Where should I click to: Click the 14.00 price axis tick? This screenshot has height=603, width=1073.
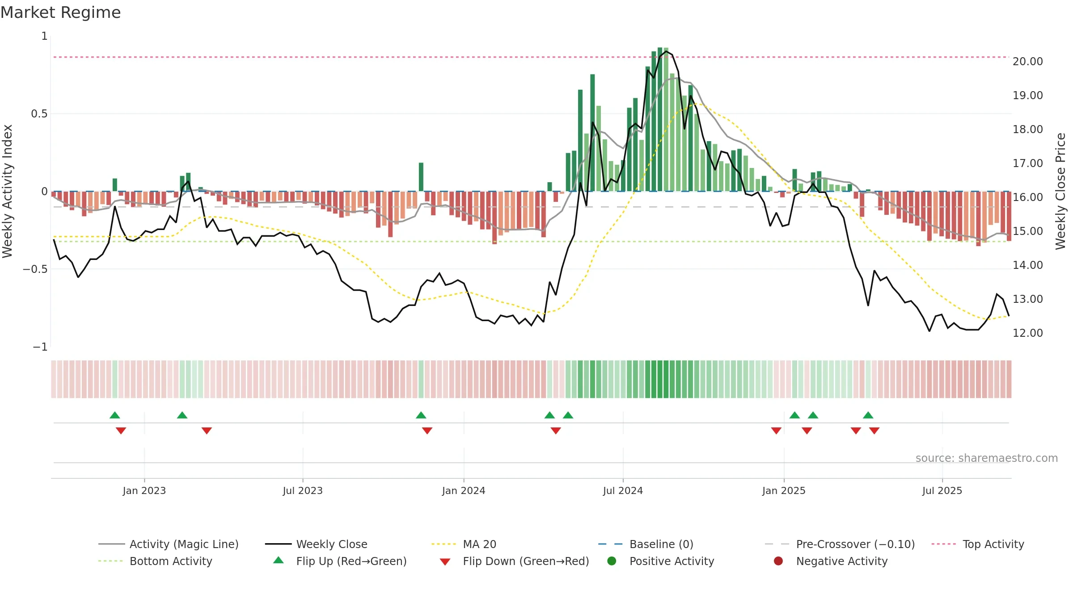click(1028, 265)
